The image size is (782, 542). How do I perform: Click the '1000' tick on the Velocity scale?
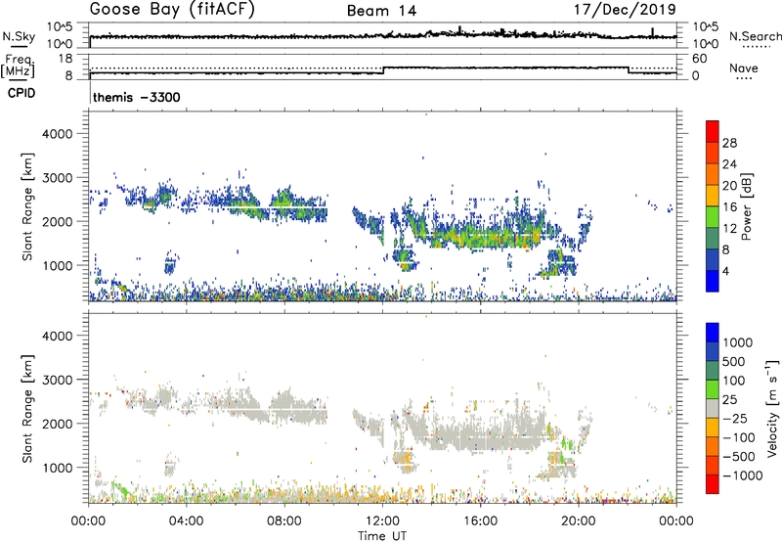click(x=737, y=342)
